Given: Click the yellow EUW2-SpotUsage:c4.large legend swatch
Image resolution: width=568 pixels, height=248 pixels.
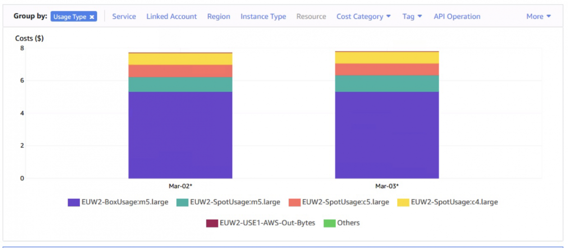Looking at the screenshot, I should click(403, 203).
